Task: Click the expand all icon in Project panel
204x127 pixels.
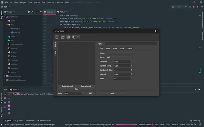Action: pos(32,12)
